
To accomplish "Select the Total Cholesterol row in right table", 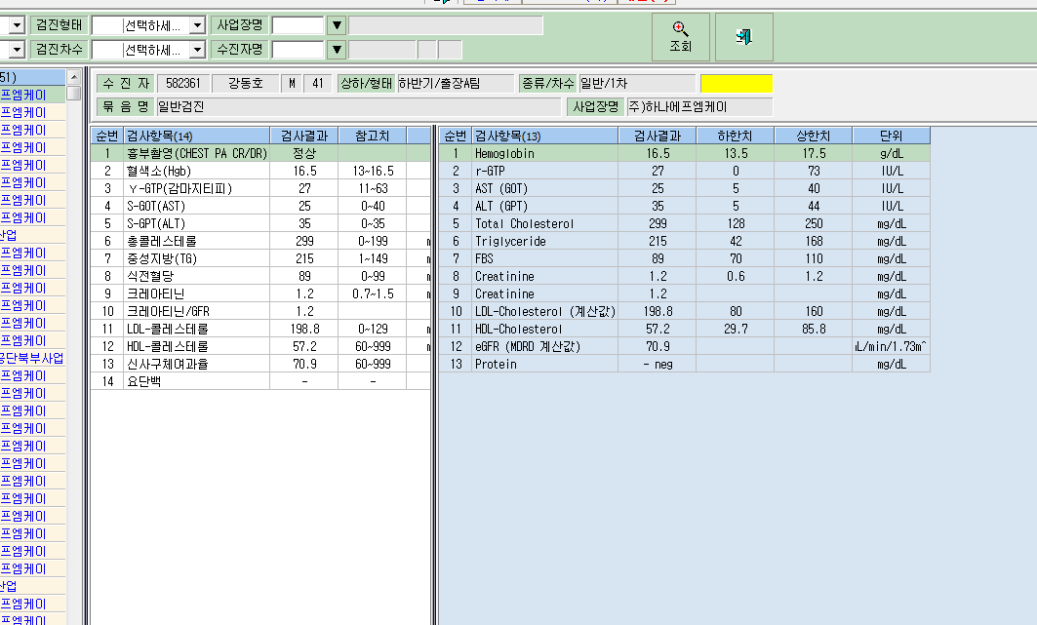I will (685, 223).
